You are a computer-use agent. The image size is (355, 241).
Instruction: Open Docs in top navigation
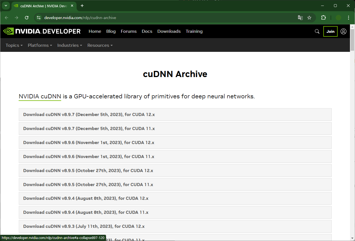coord(147,31)
